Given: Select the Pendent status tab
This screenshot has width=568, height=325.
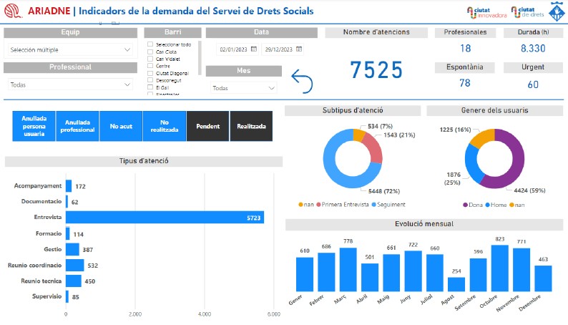Looking at the screenshot, I should [x=207, y=126].
